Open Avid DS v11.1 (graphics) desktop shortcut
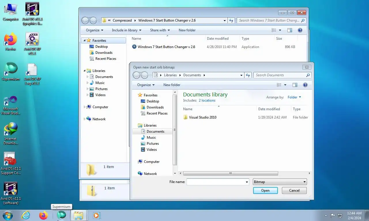This screenshot has height=221, width=369. tap(32, 14)
